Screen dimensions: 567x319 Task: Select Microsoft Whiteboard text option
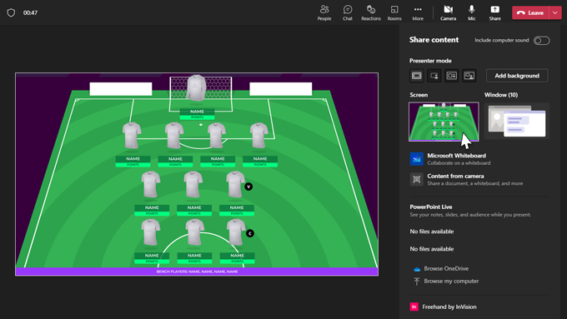pos(456,156)
